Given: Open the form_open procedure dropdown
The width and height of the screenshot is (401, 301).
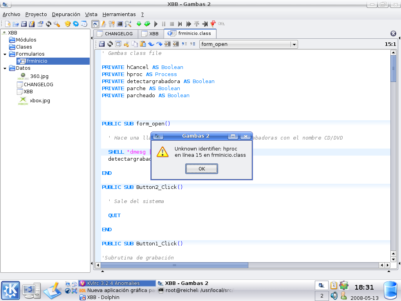Looking at the screenshot, I should tap(294, 44).
